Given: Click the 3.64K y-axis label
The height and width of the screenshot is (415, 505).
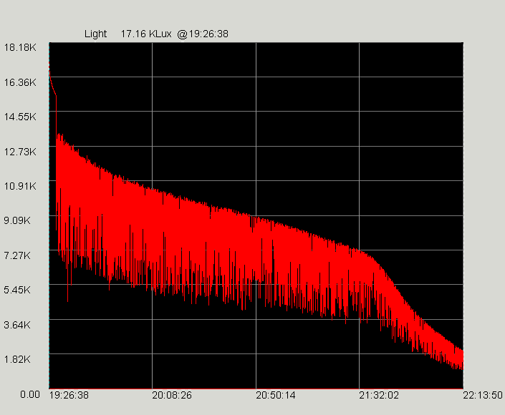Looking at the screenshot, I should pyautogui.click(x=17, y=325).
